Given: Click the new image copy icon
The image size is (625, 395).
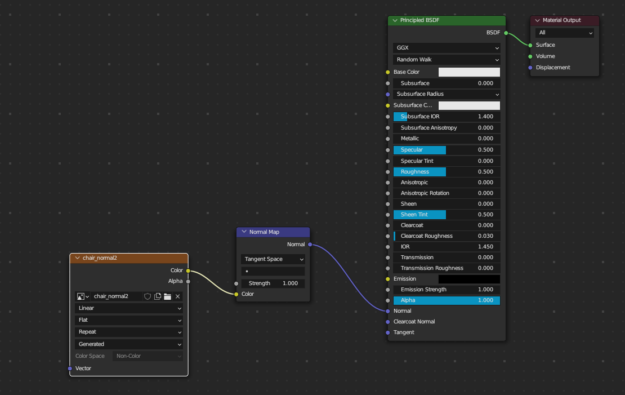Looking at the screenshot, I should (158, 296).
